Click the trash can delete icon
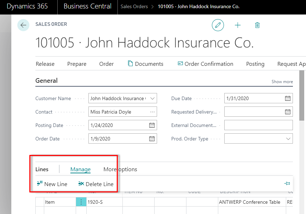This screenshot has height=214, width=306. tap(257, 25)
